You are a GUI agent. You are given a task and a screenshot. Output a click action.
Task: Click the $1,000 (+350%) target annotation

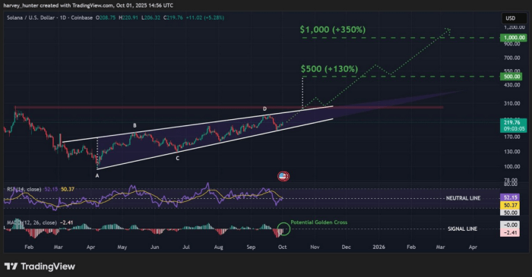coord(333,30)
